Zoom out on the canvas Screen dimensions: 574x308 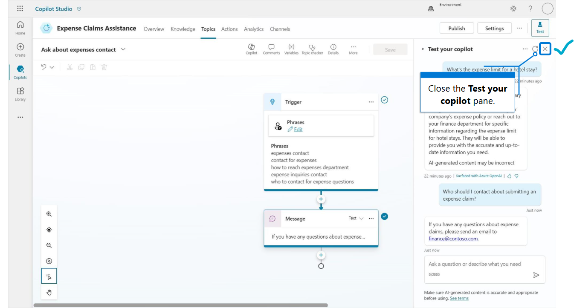(49, 245)
